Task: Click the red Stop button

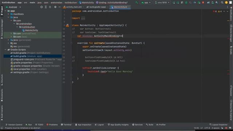Action: coord(203,3)
